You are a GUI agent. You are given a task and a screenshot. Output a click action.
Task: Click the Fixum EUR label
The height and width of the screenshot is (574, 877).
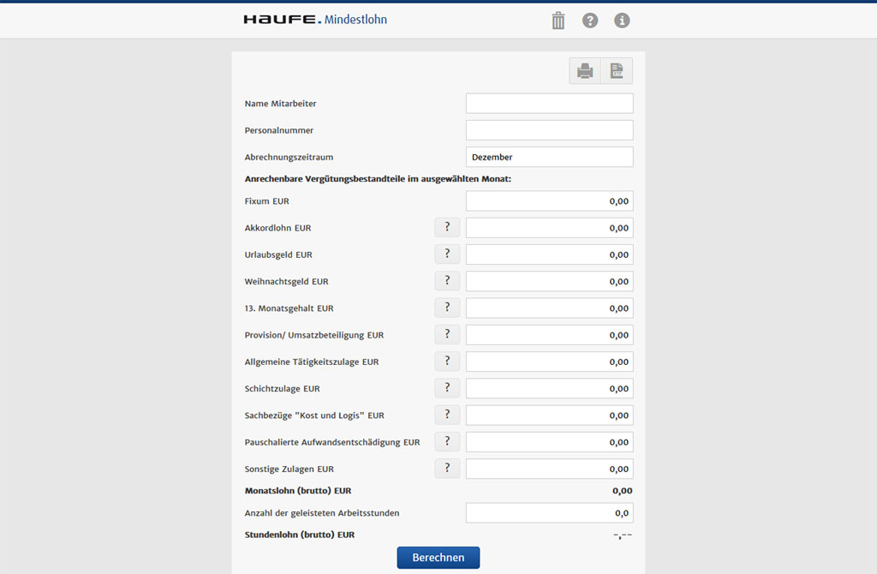pyautogui.click(x=267, y=200)
